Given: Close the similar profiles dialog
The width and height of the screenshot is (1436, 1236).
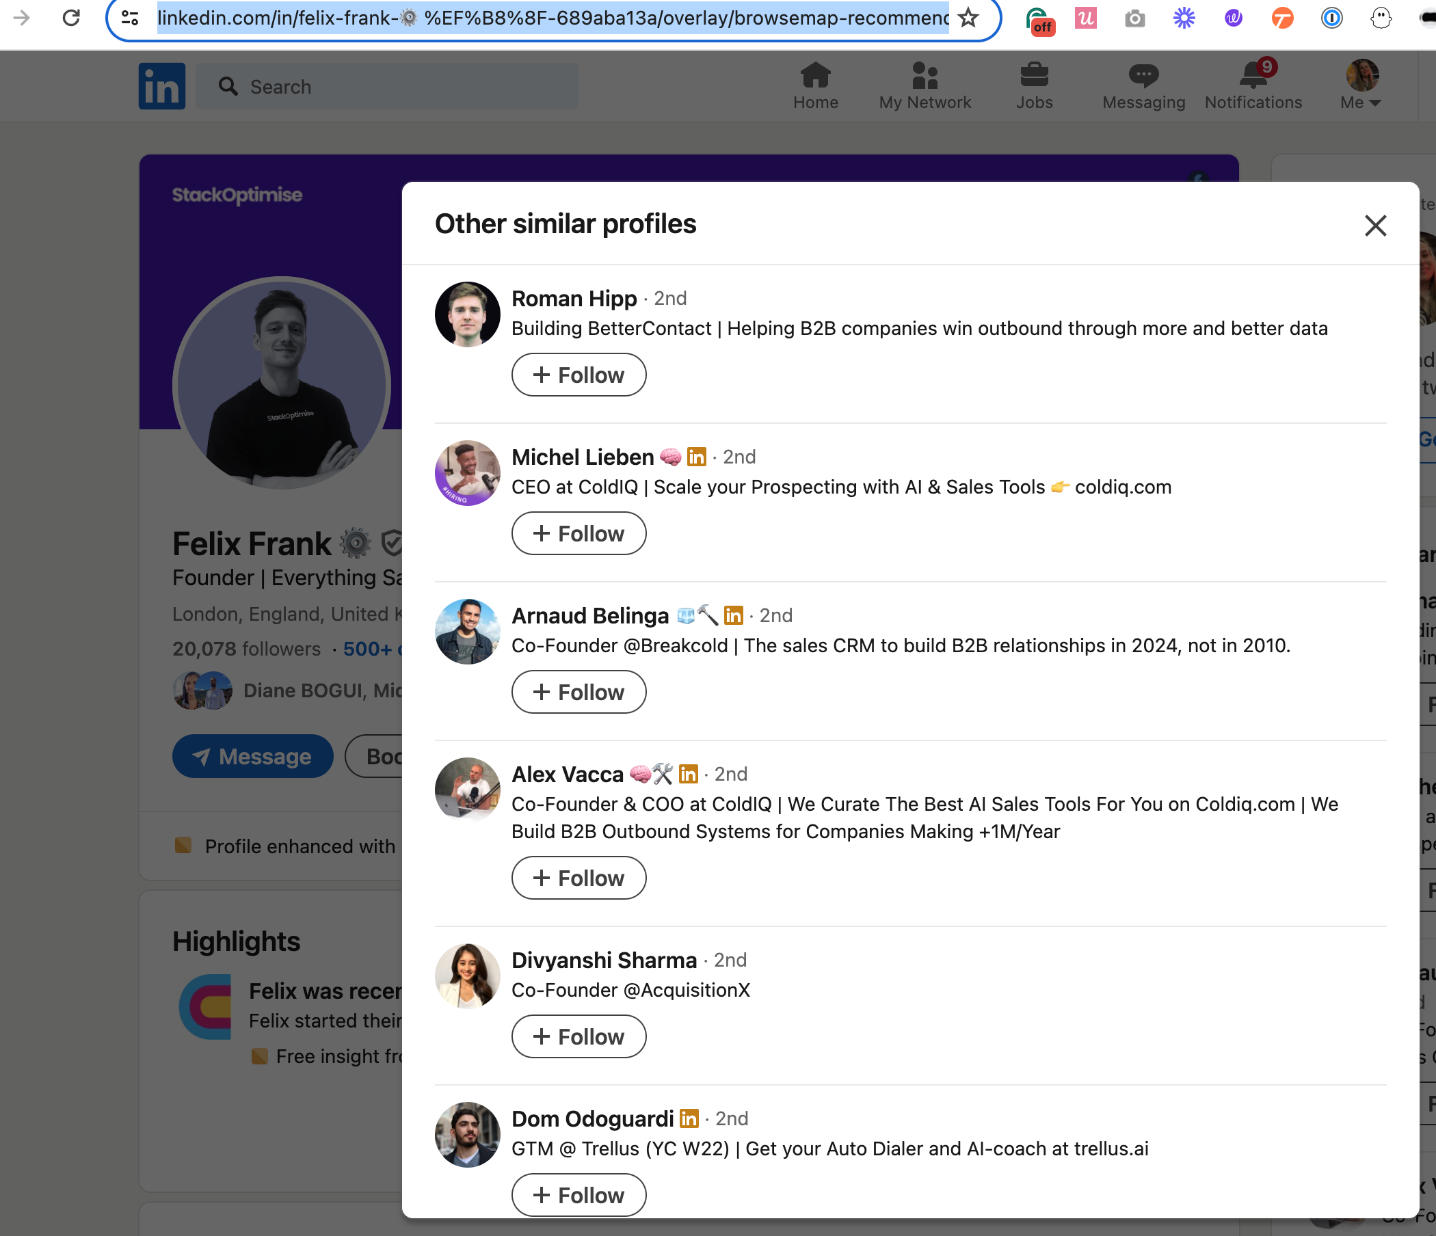Looking at the screenshot, I should 1375,225.
